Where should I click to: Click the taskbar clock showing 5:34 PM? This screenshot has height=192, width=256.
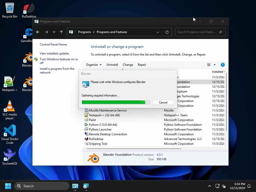coord(237,186)
